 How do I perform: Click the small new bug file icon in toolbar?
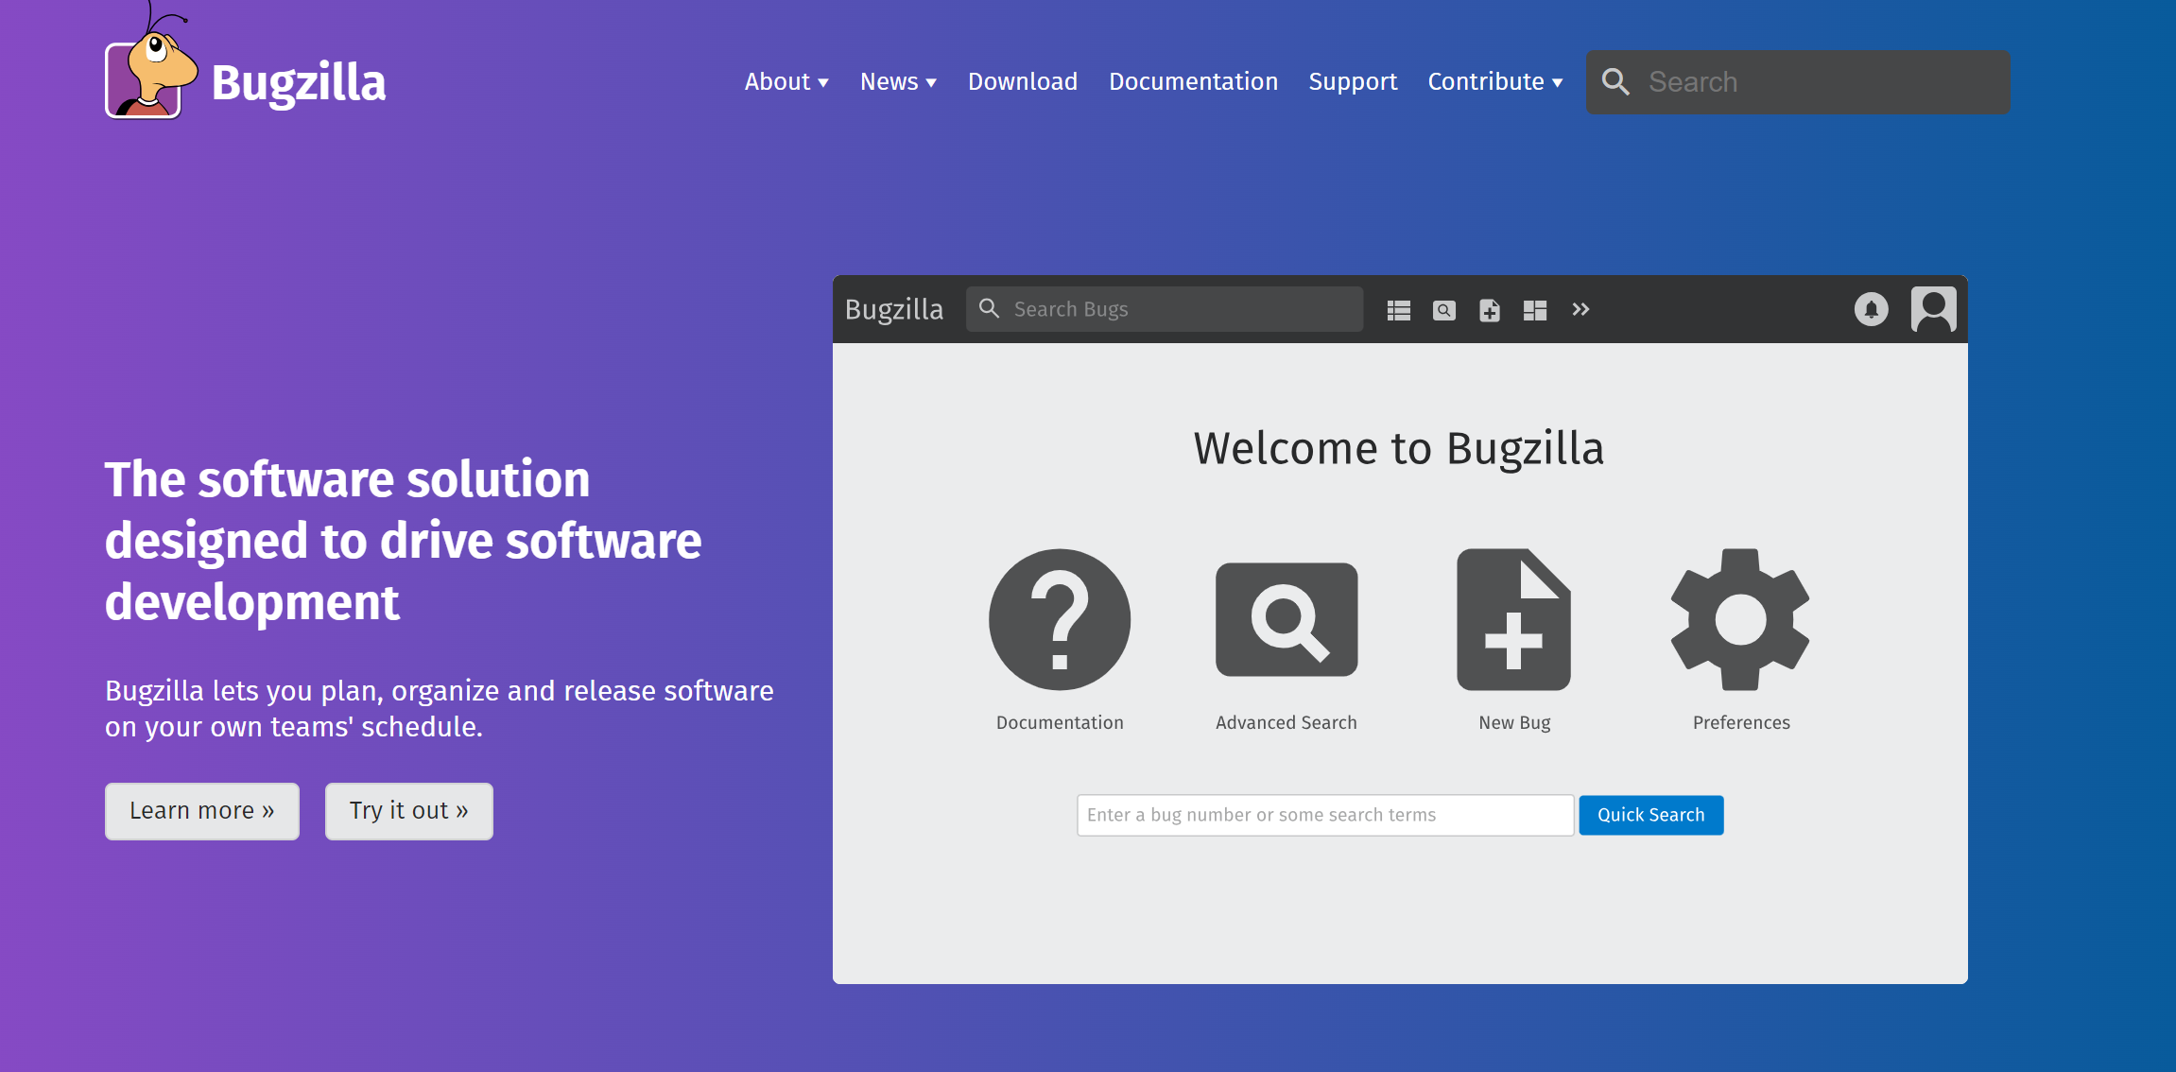click(x=1490, y=310)
